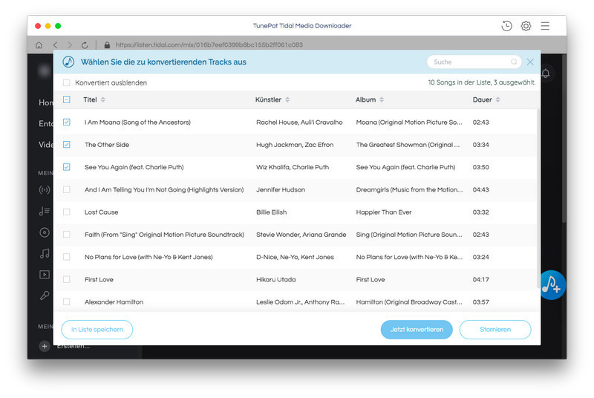Screen dimensions: 594x398
Task: Check And I Am Telling You track
Action: tap(67, 189)
